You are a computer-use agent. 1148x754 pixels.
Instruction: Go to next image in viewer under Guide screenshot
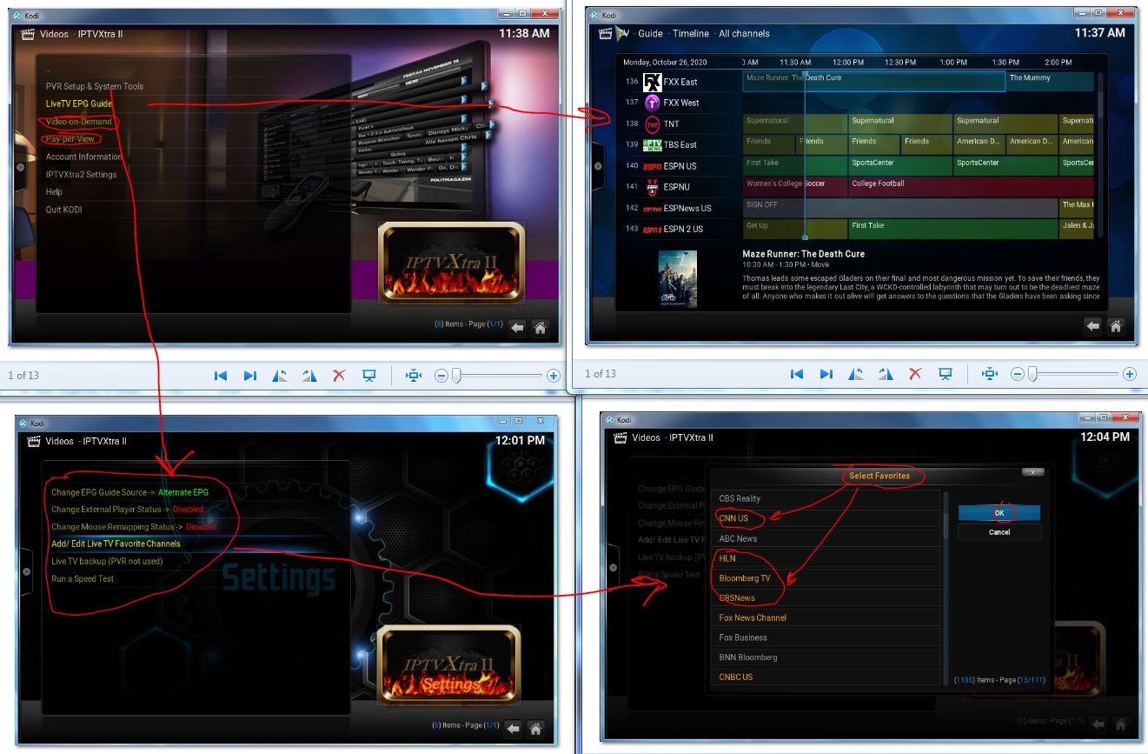(826, 374)
